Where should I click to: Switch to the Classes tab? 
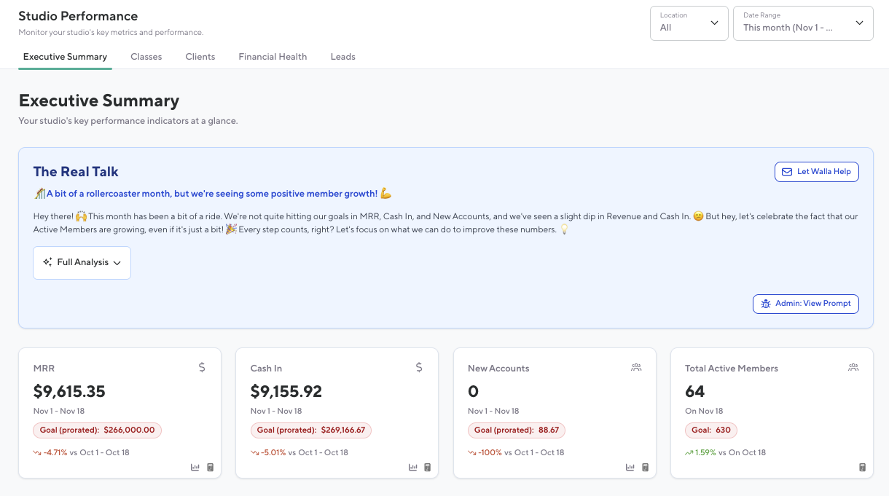pyautogui.click(x=146, y=57)
